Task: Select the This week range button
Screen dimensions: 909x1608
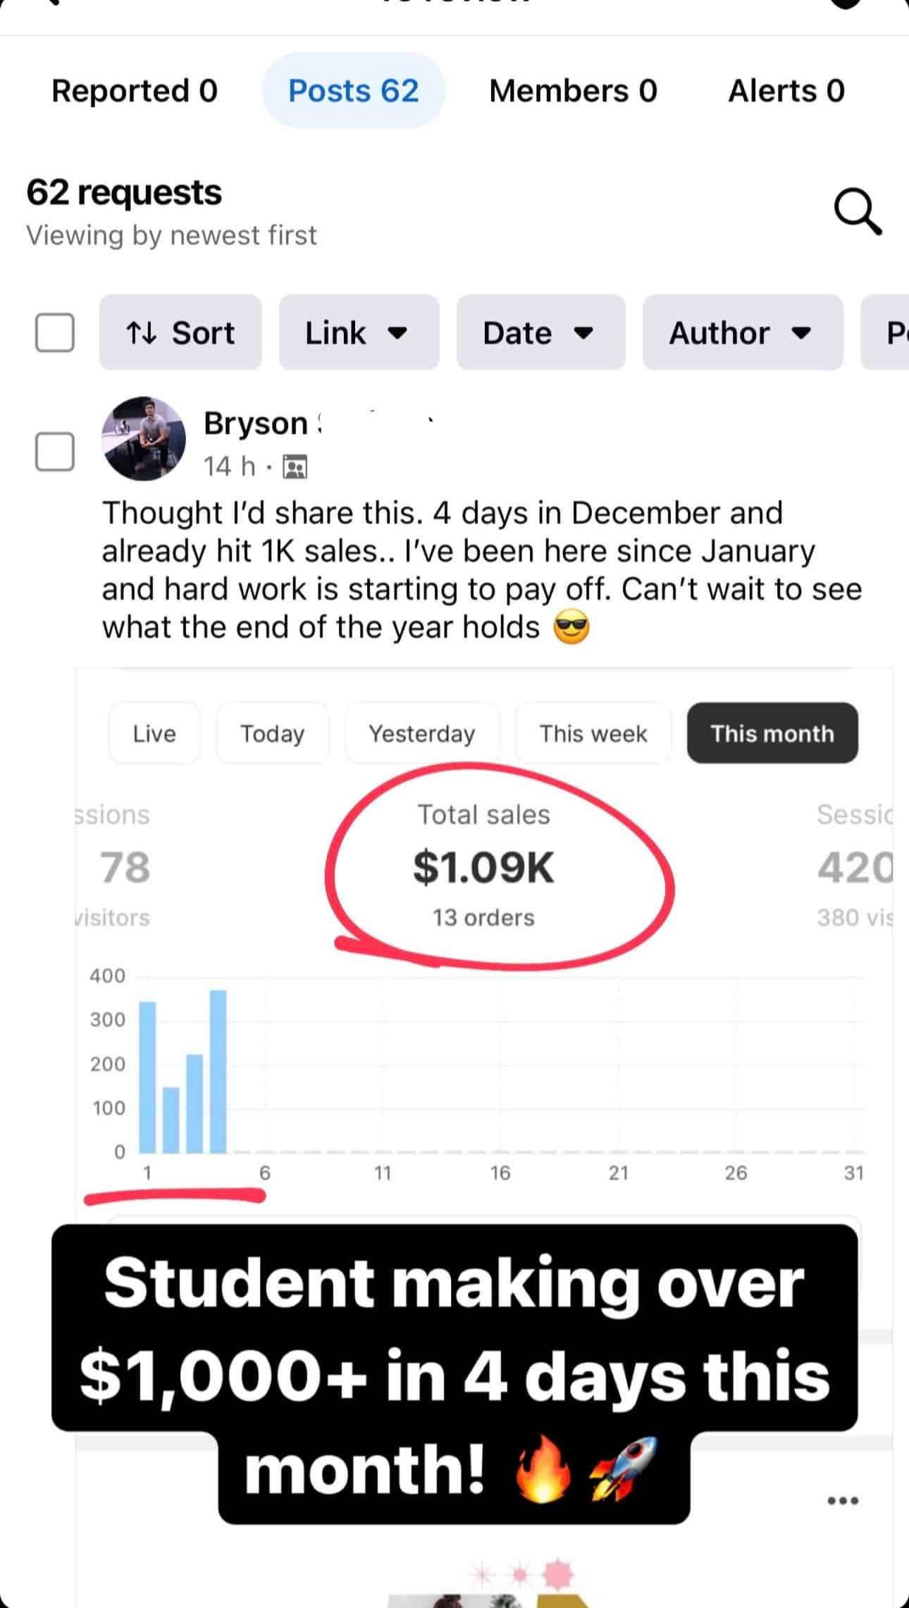Action: (593, 733)
